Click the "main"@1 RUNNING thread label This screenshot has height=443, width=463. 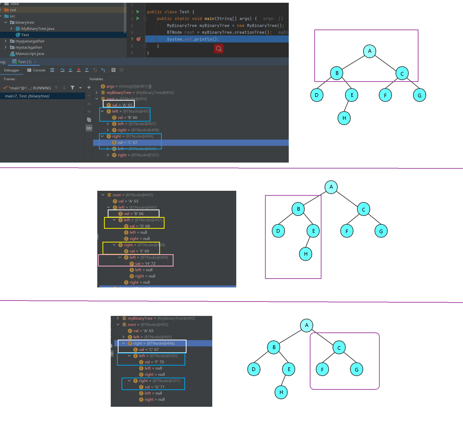tap(30, 88)
